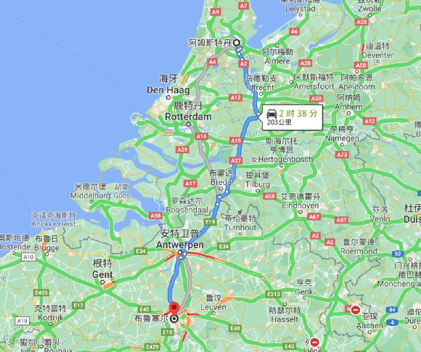The height and width of the screenshot is (352, 421).
Task: Click the A15 highway shield
Action: pyautogui.click(x=236, y=141)
